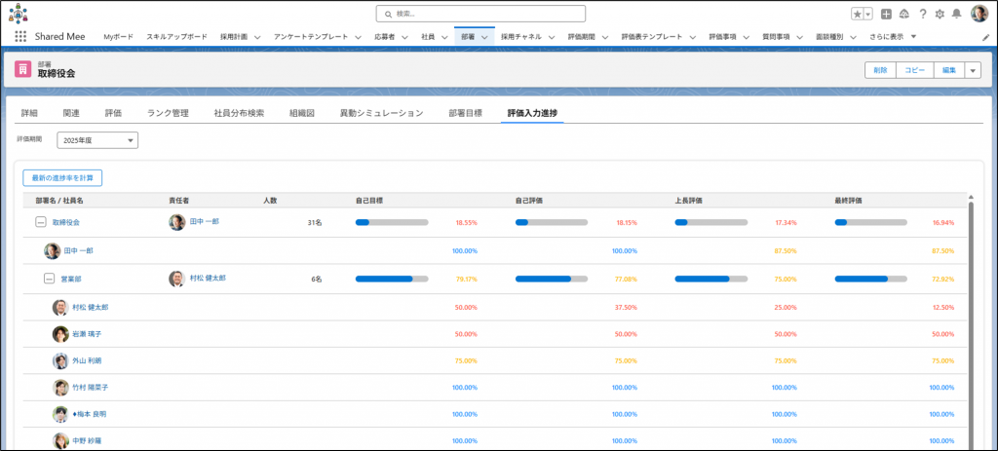Image resolution: width=998 pixels, height=451 pixels.
Task: Click the user profile avatar in header
Action: (x=978, y=14)
